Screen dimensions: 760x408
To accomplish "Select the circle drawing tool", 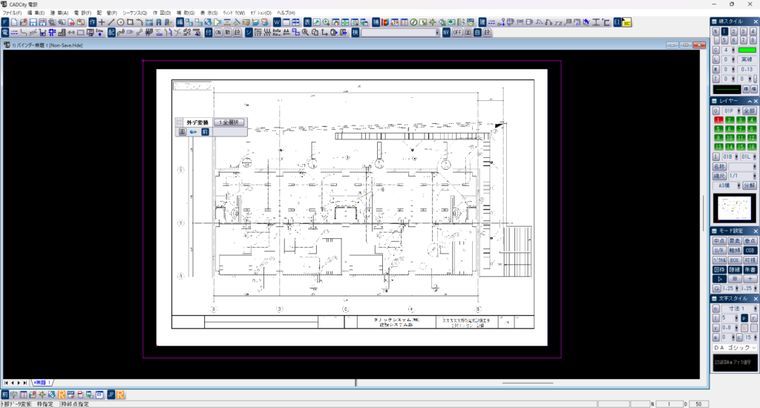I will click(120, 23).
